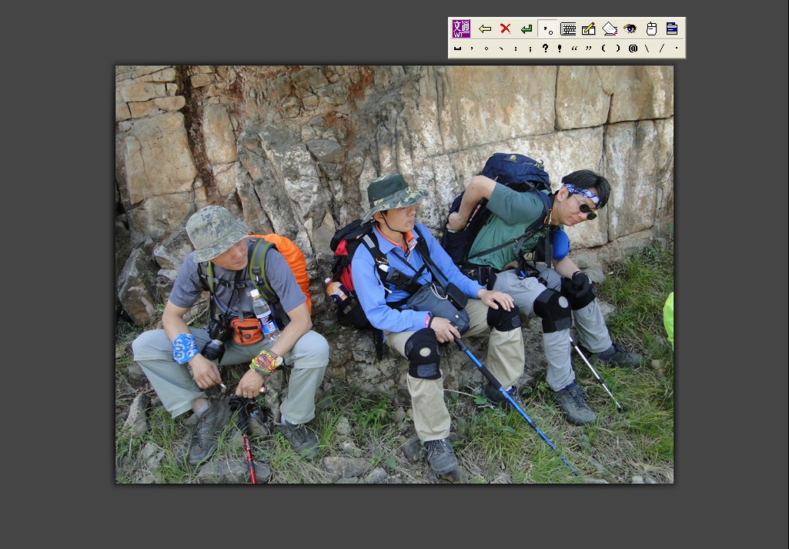Click the green Enter return arrow icon

pyautogui.click(x=527, y=28)
